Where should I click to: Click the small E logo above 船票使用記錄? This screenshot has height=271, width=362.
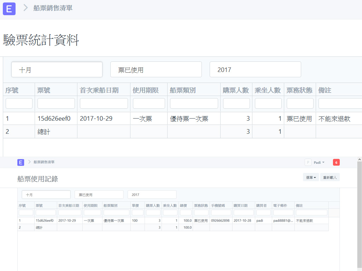[21, 162]
